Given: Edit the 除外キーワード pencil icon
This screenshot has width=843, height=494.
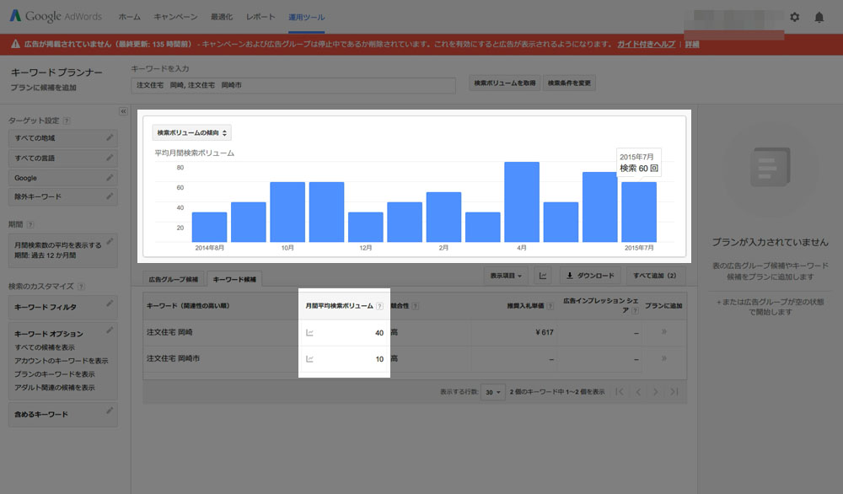Looking at the screenshot, I should (x=110, y=196).
